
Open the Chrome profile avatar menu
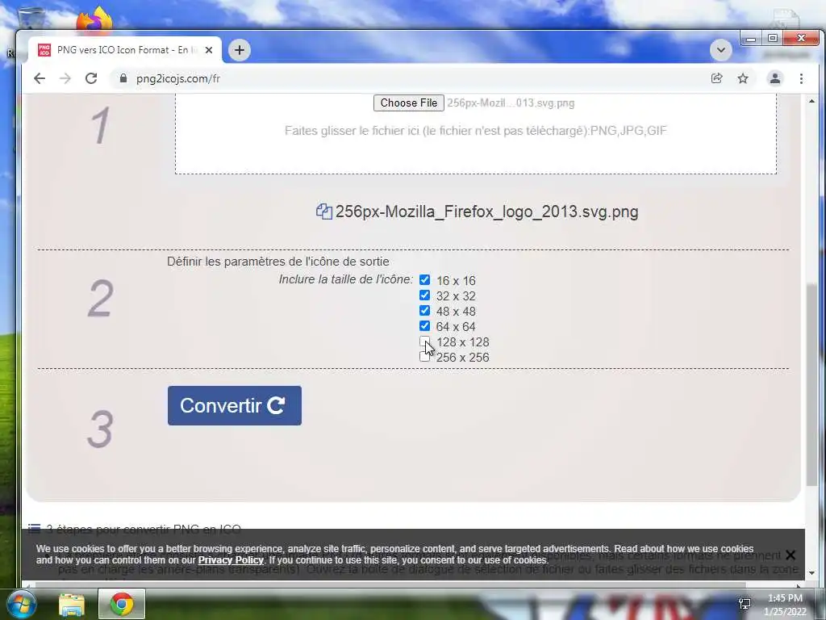point(775,78)
